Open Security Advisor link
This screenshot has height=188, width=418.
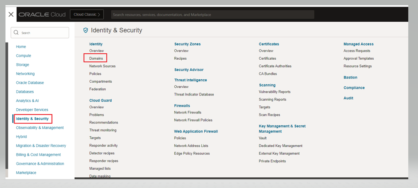tap(189, 70)
